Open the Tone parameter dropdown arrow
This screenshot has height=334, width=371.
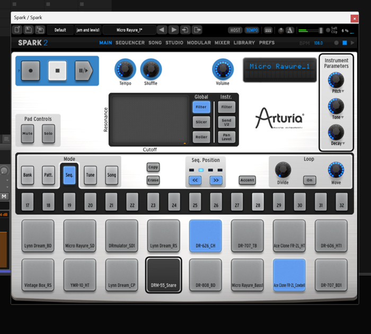pos(342,117)
